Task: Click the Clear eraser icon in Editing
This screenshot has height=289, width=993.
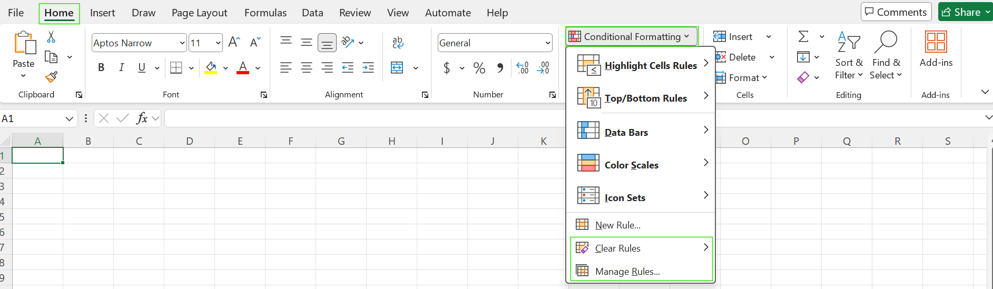Action: (803, 77)
